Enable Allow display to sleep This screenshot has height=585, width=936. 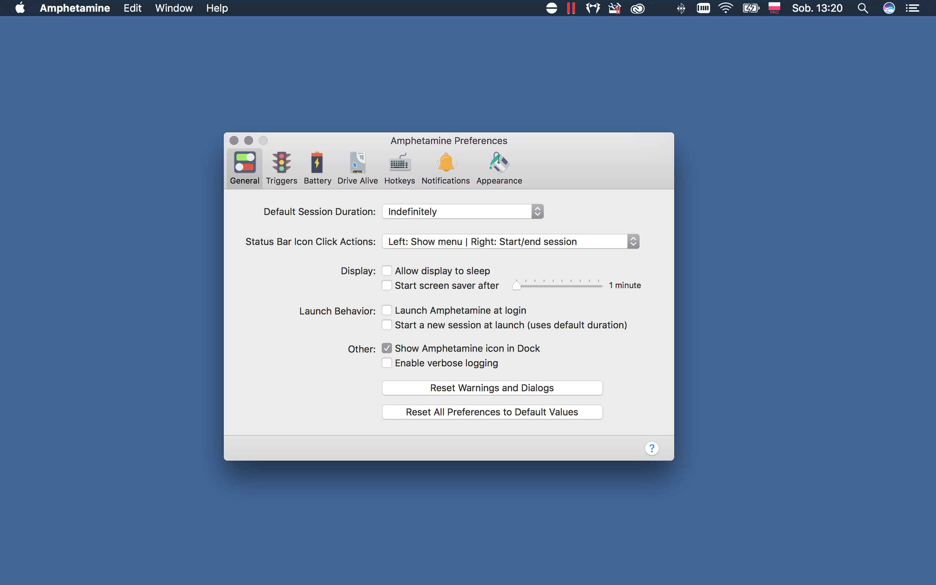click(387, 271)
